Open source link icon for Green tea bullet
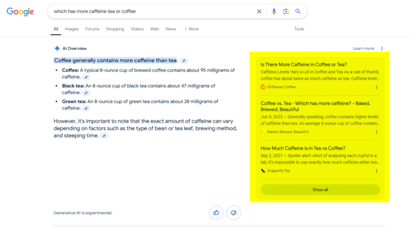Screen dimensions: 411x232 click(x=86, y=109)
